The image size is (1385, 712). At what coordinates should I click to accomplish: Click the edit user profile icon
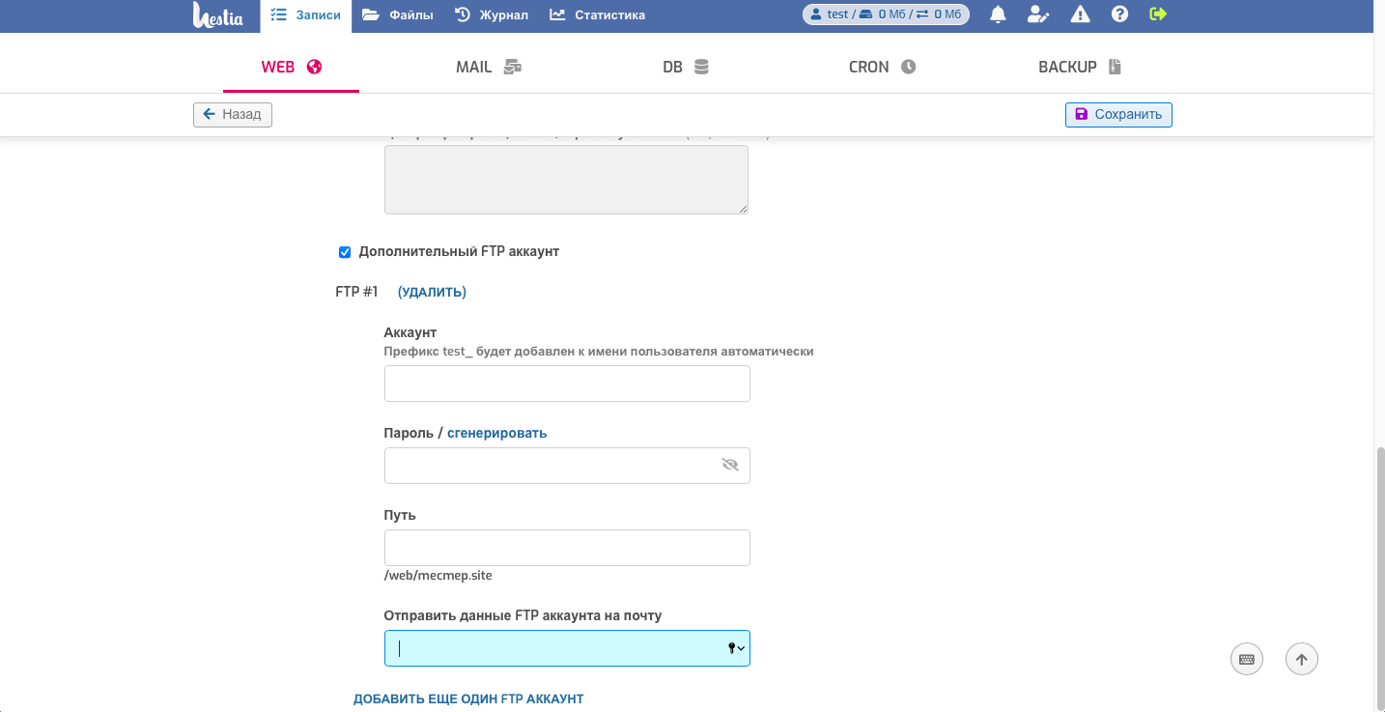(1038, 14)
